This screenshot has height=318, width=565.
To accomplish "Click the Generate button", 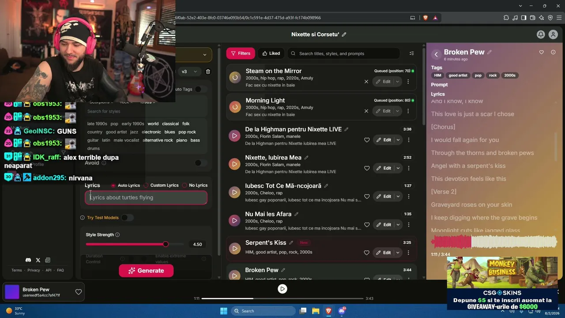I will pos(146,271).
